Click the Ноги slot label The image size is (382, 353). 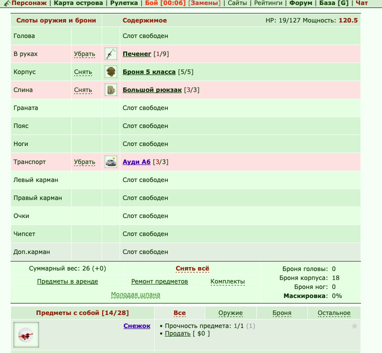21,144
